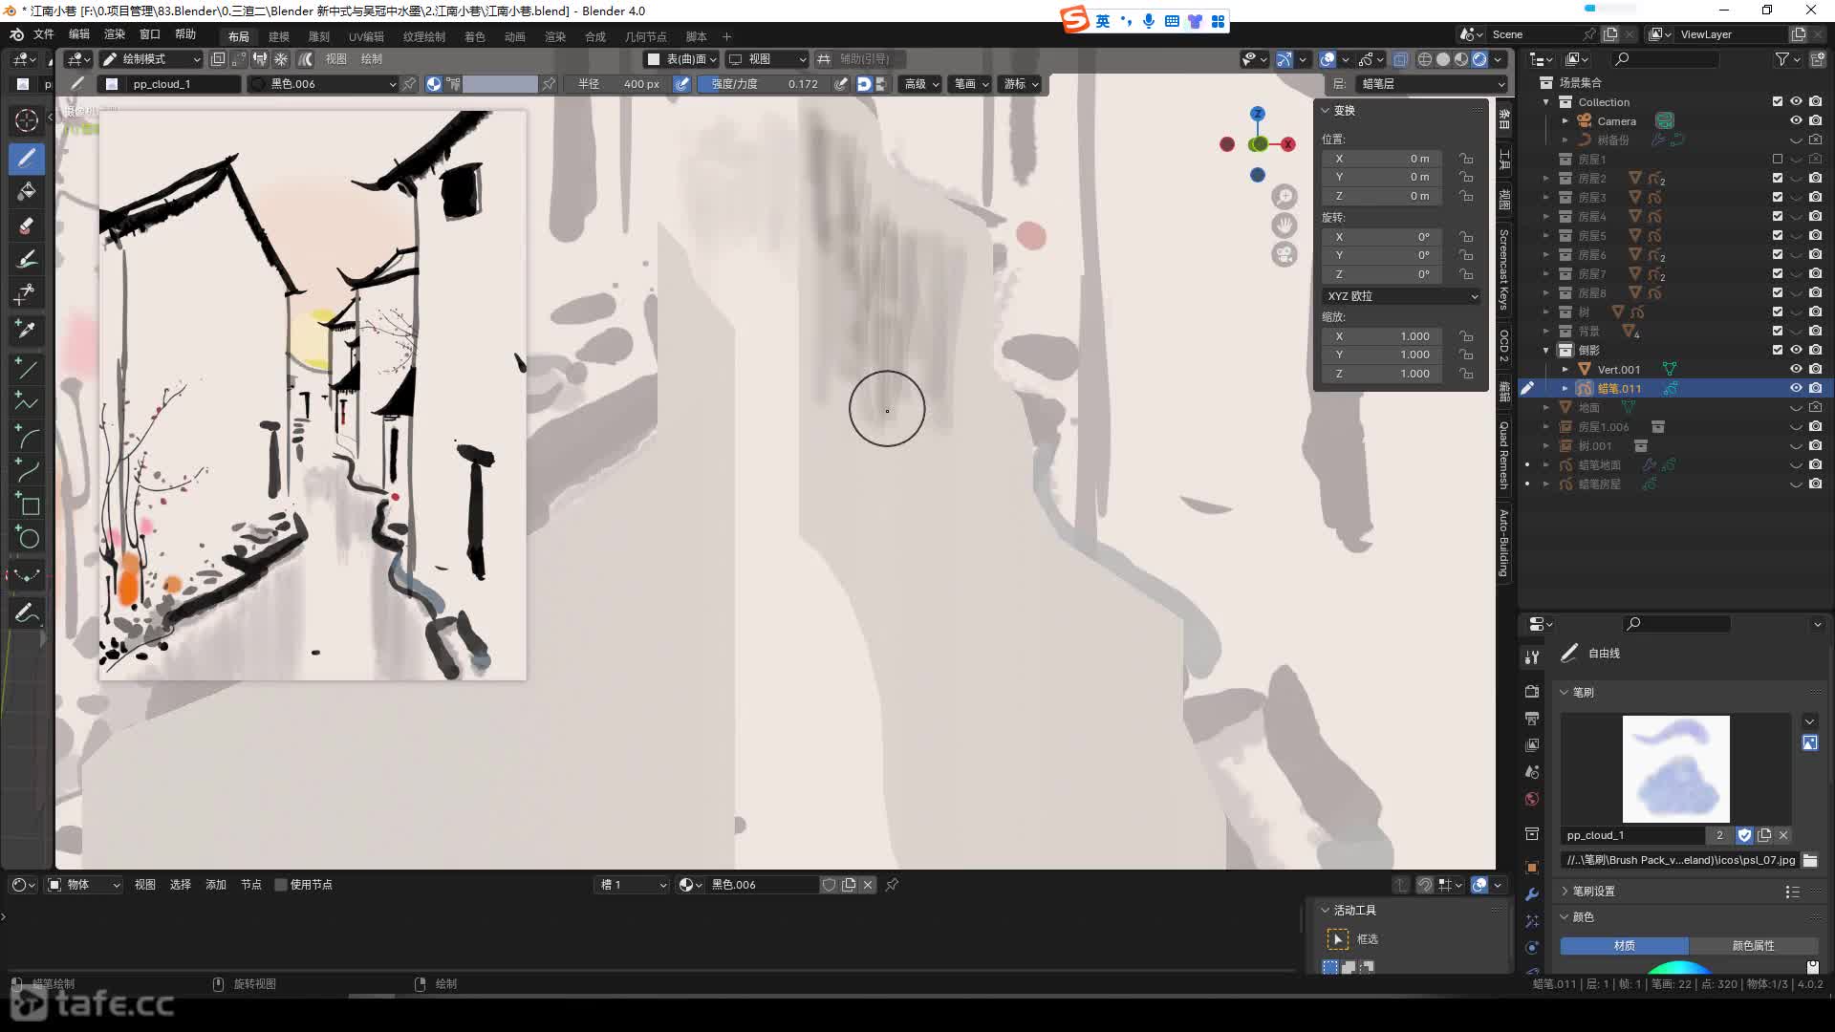
Task: Disable rendering of 房屋1.006 camera icon
Action: 1815,426
